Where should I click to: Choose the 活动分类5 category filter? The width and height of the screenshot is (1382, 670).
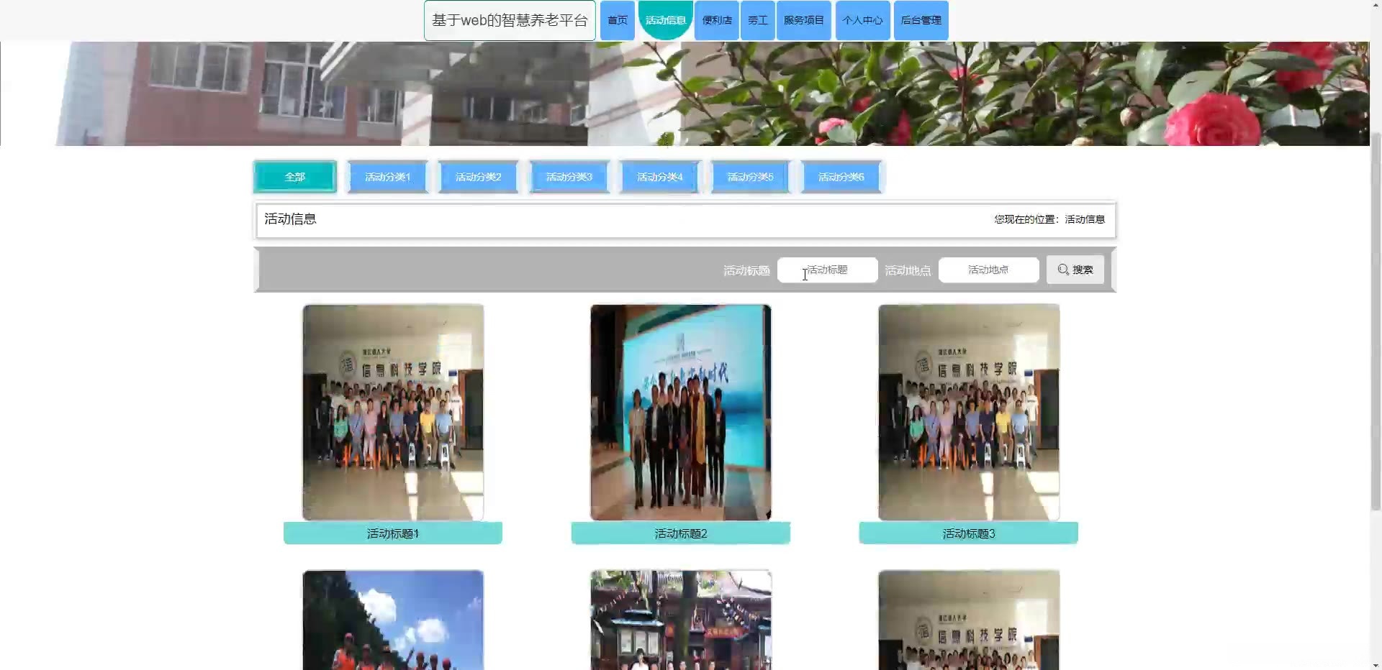click(750, 177)
